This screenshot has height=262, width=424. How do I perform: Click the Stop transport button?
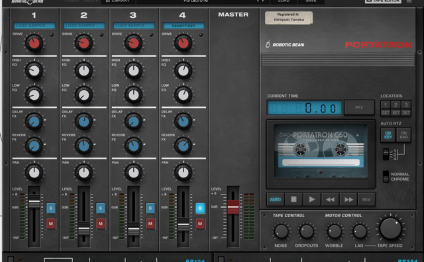tap(293, 200)
